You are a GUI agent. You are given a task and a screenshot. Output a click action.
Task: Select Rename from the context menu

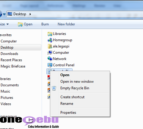click(x=67, y=104)
